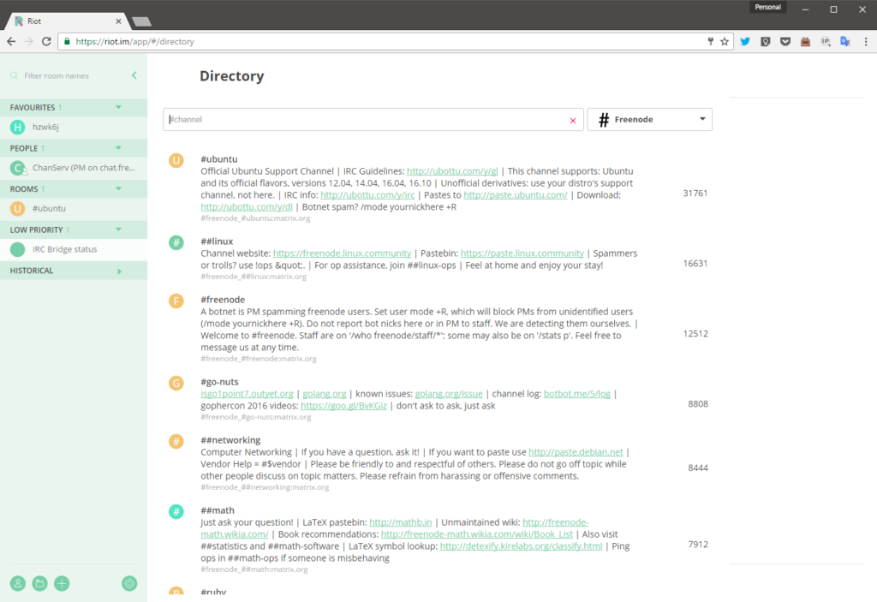Collapse the Low Priority section
Screen dimensions: 877x602
click(119, 230)
